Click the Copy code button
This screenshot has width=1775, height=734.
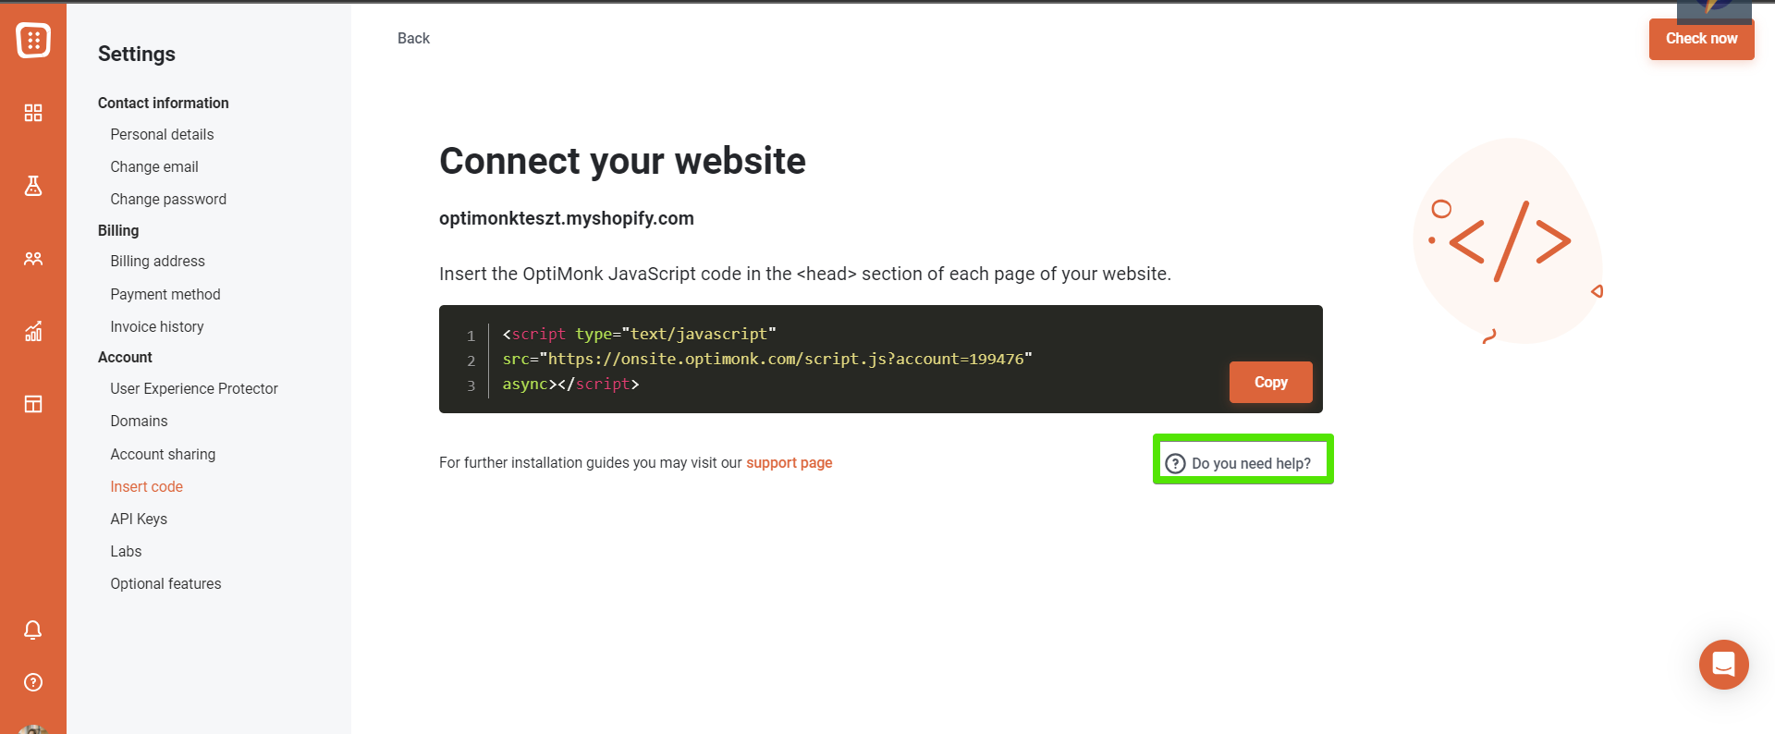coord(1270,382)
